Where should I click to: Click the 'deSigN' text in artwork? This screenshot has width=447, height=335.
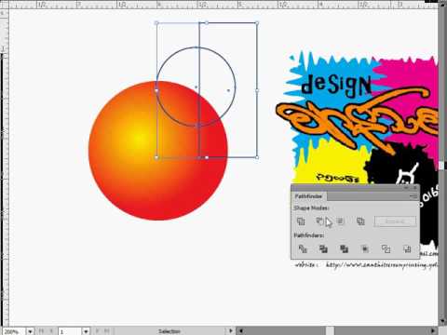(x=336, y=85)
